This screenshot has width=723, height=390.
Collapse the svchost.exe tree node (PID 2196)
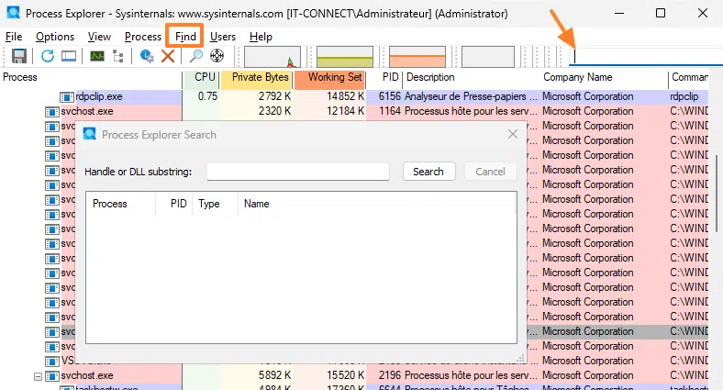pyautogui.click(x=38, y=375)
